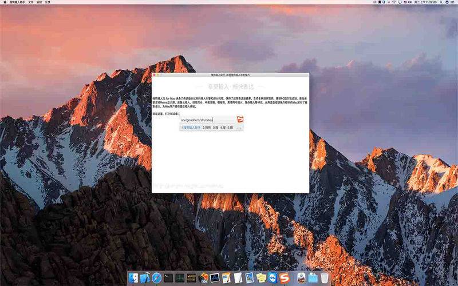Viewport: 458px width, 286px height.
Task: Select candidate 4 叟
Action: coord(223,128)
